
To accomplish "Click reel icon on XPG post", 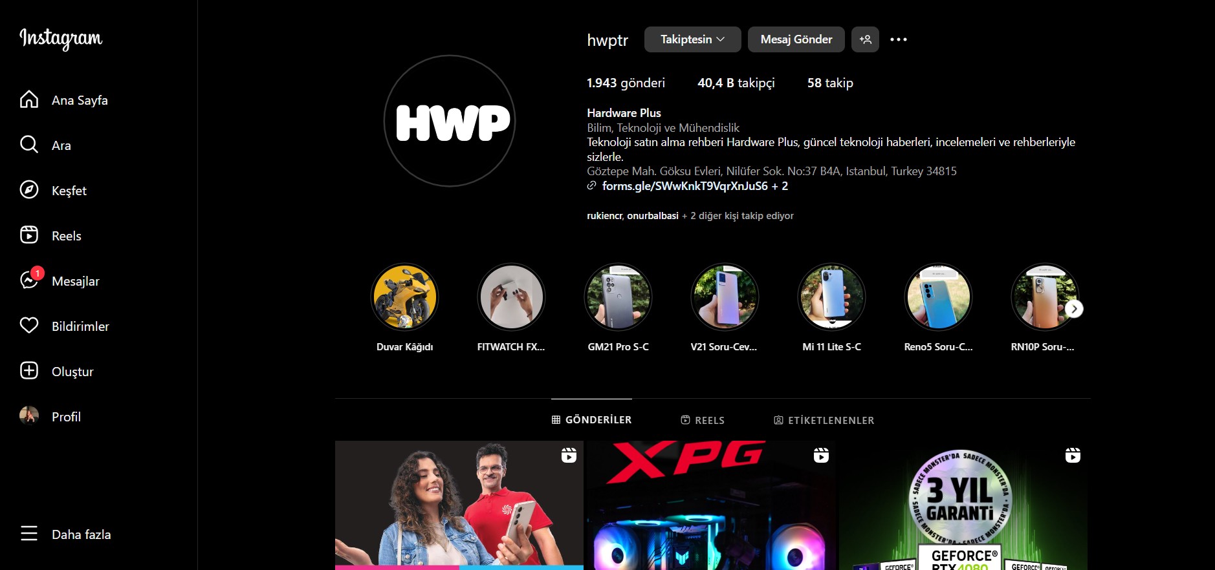I will click(821, 456).
